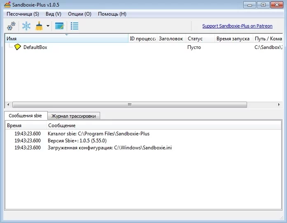
Task: Click the snowflake suspend icon
Action: [x=26, y=26]
